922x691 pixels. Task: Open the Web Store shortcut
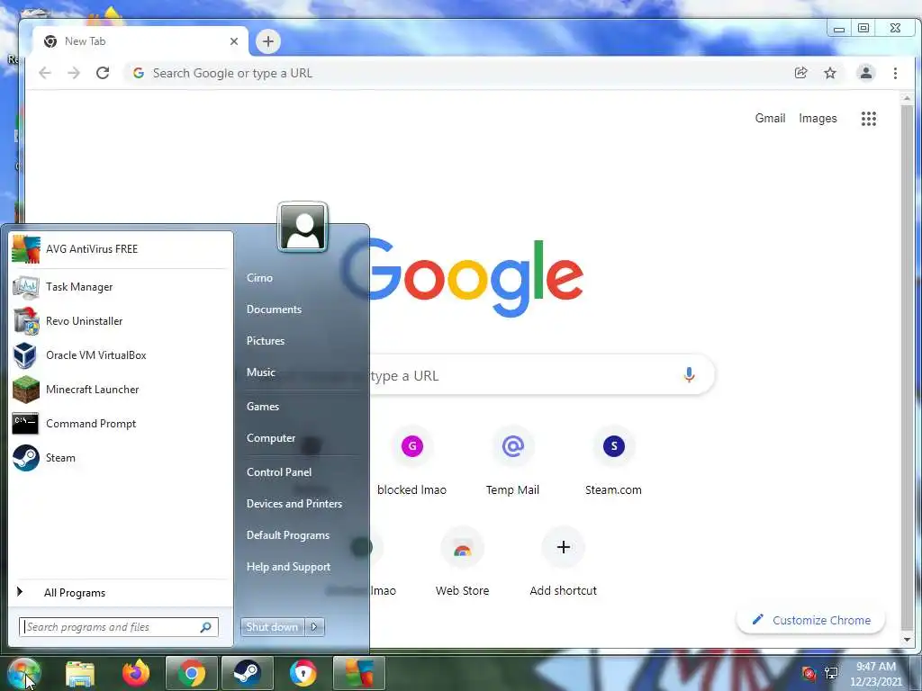pyautogui.click(x=462, y=563)
